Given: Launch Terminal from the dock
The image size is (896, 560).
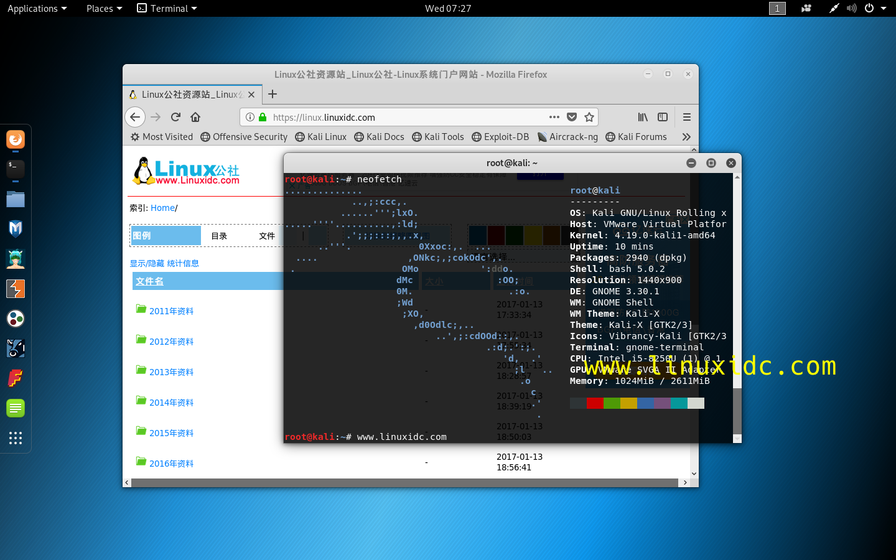Looking at the screenshot, I should click(x=16, y=169).
